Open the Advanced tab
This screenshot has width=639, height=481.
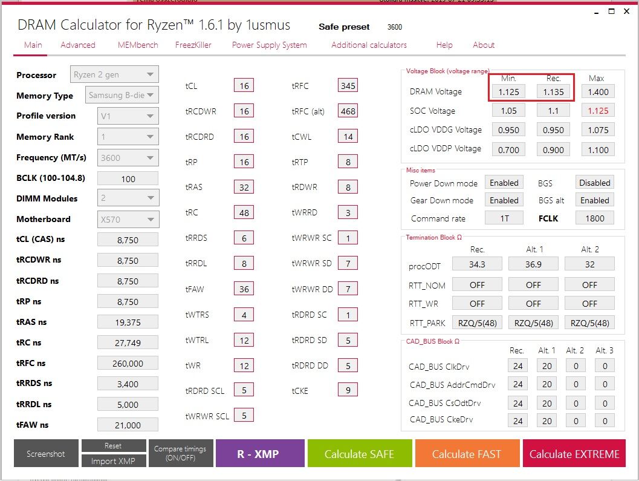point(78,45)
